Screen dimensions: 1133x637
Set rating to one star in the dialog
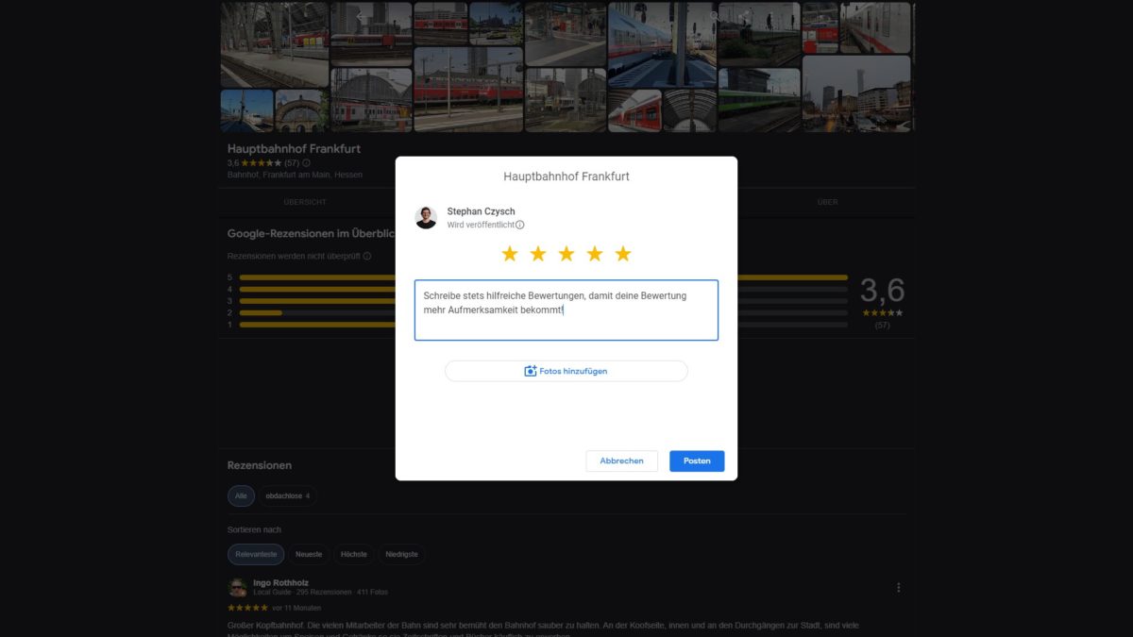[x=510, y=254]
